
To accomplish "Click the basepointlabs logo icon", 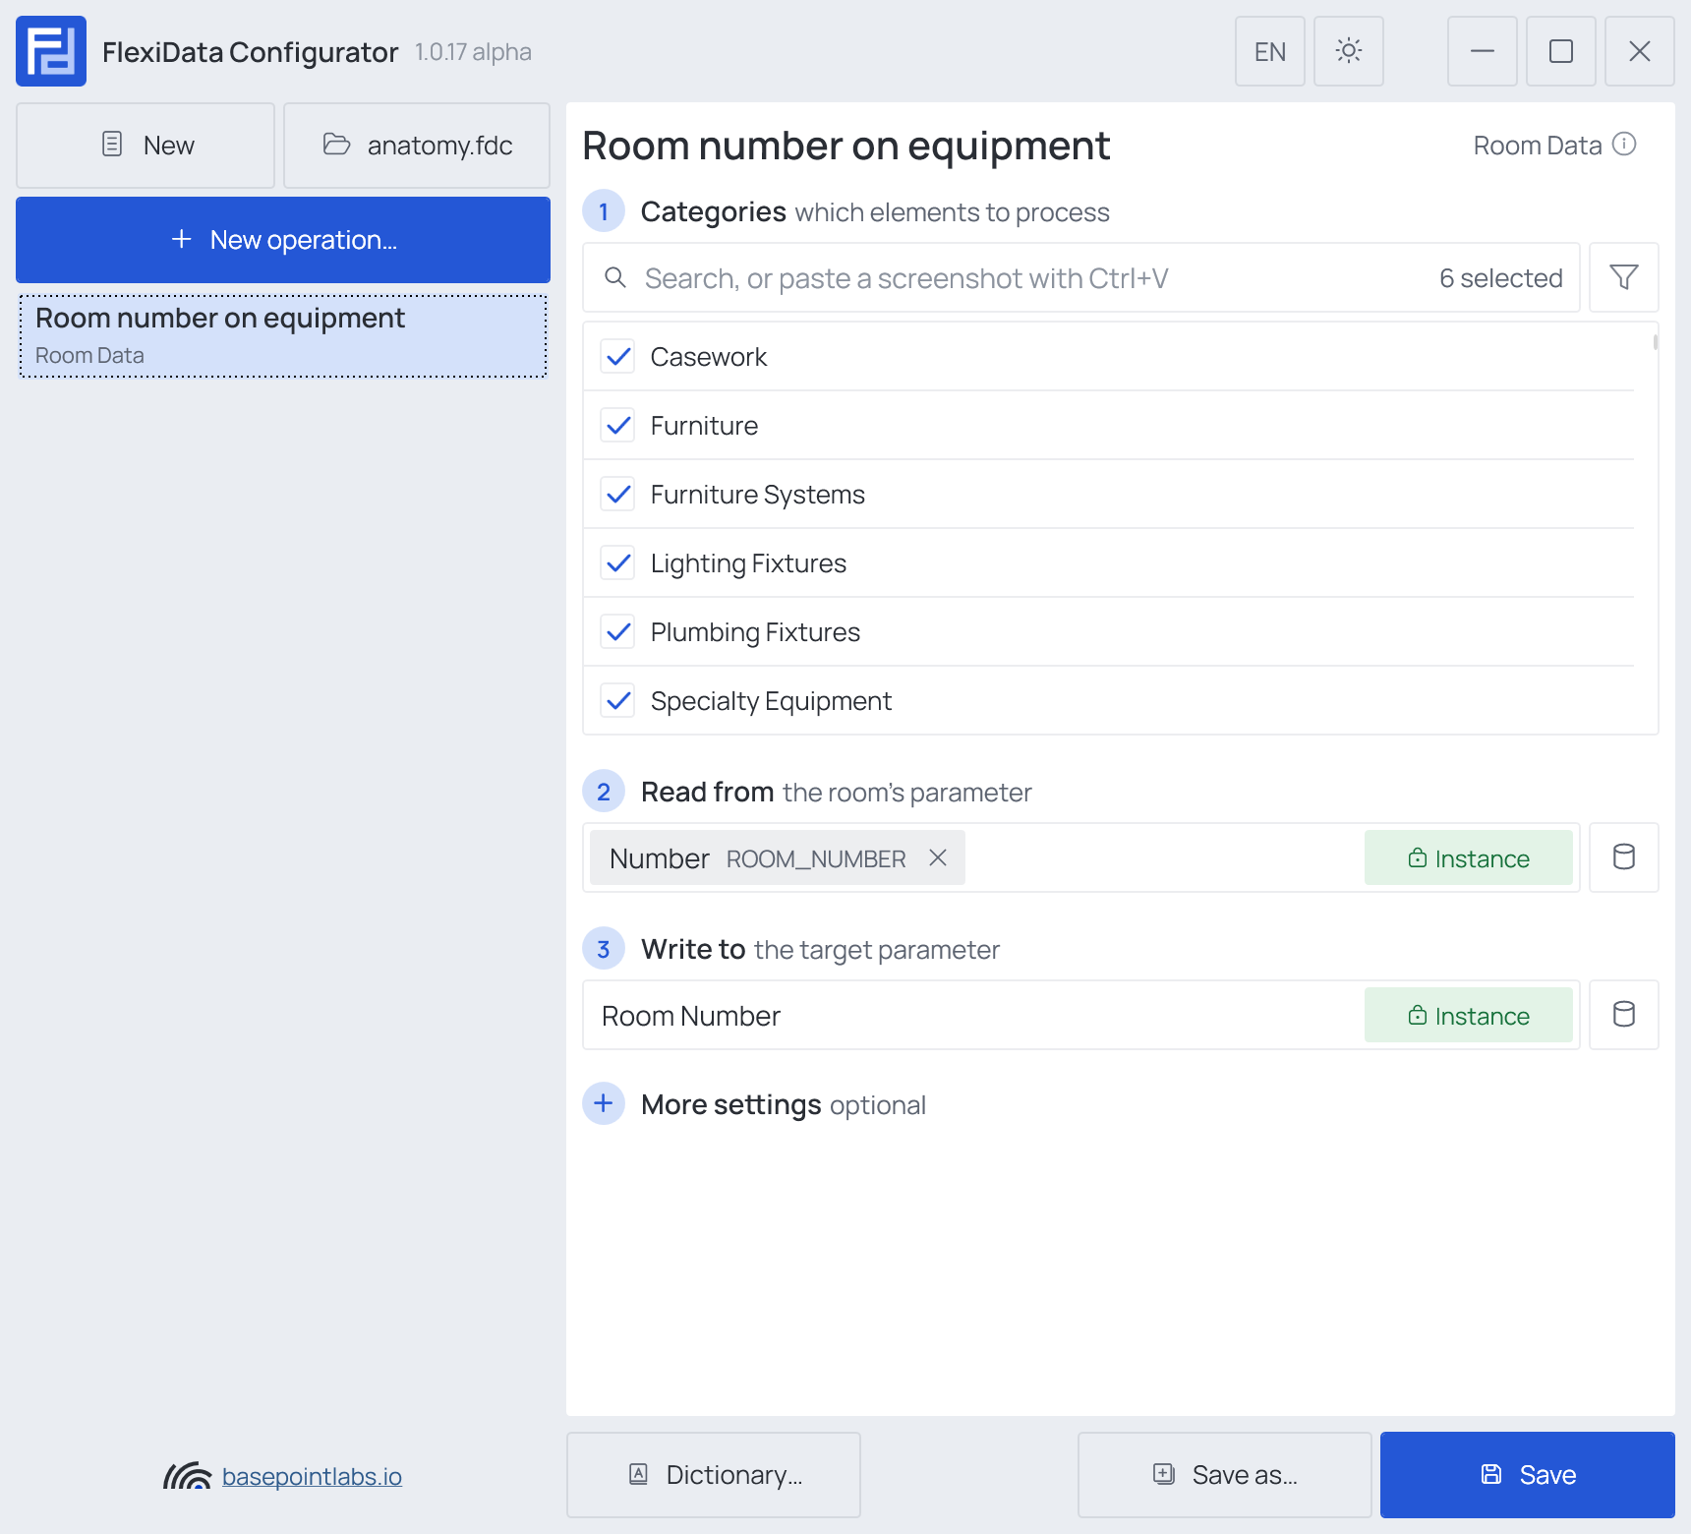I will click(x=187, y=1475).
